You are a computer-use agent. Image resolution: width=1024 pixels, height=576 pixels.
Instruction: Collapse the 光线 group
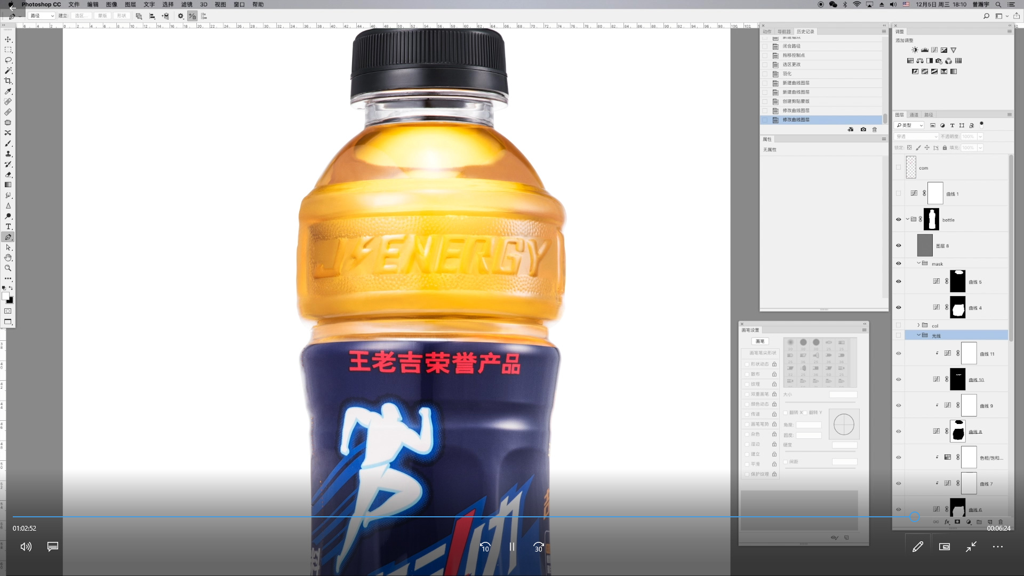[x=919, y=335]
